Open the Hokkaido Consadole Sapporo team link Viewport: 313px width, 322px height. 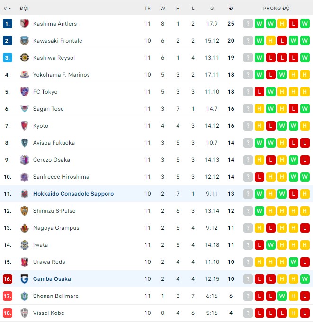pos(73,194)
